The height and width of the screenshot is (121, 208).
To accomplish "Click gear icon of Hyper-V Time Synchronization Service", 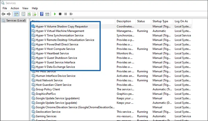I will click(33, 35).
